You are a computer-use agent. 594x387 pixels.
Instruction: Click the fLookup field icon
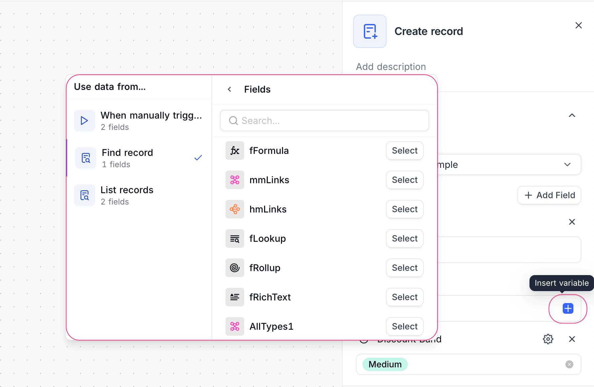(x=234, y=238)
